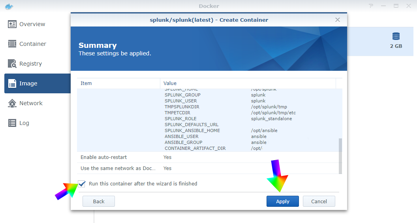Viewport: 417px width, 223px height.
Task: Click ANSIBLE_GROUP variable name
Action: (184, 142)
